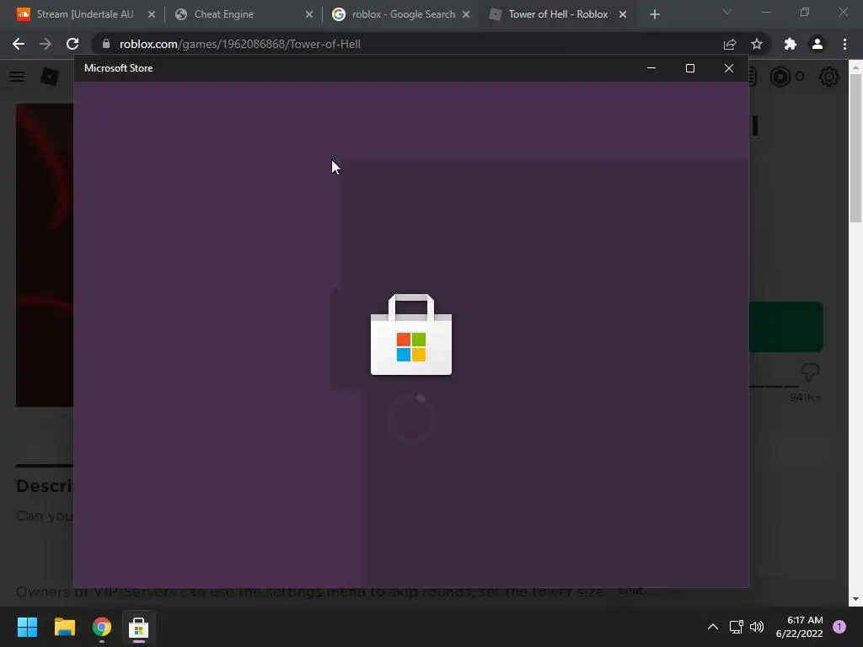Close the Tower of Hell tab
Screen dimensions: 863x647
point(623,14)
